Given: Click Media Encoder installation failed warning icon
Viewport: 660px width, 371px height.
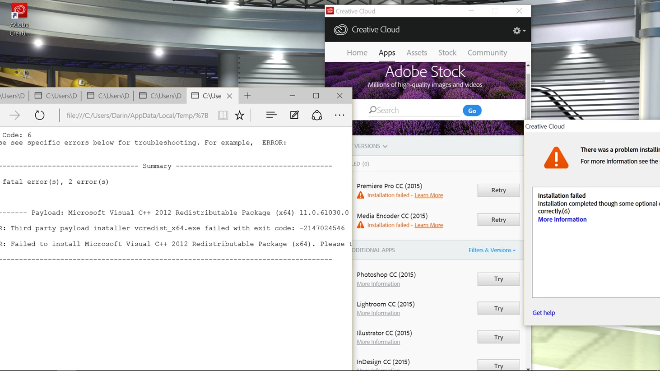Looking at the screenshot, I should click(x=360, y=225).
